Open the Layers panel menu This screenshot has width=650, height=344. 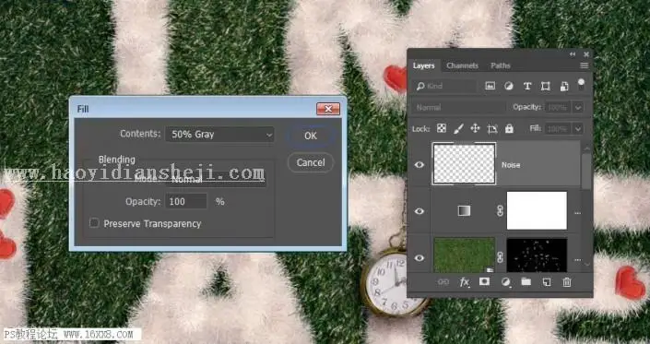pyautogui.click(x=585, y=65)
